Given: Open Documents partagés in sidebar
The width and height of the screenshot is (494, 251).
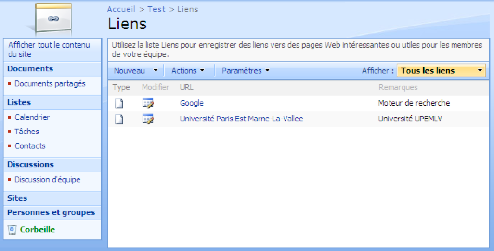Looking at the screenshot, I should pyautogui.click(x=50, y=84).
